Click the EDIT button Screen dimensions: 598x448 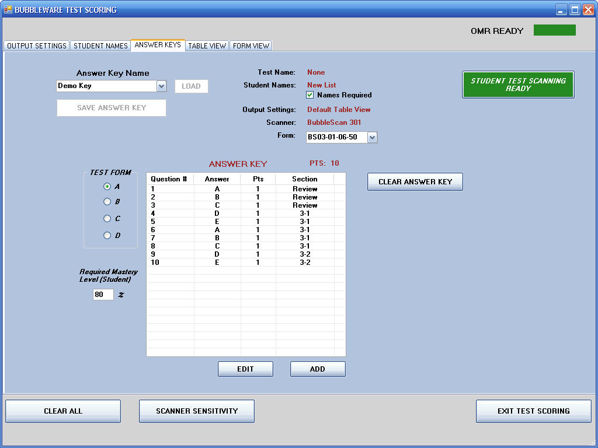pyautogui.click(x=245, y=369)
